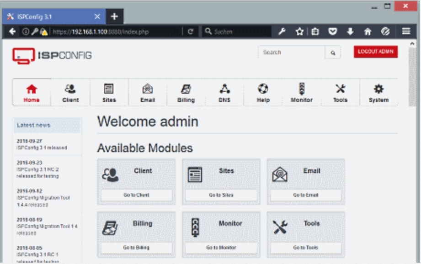Open the Client navigation tab
Screen dimensions: 421x264
pos(70,93)
